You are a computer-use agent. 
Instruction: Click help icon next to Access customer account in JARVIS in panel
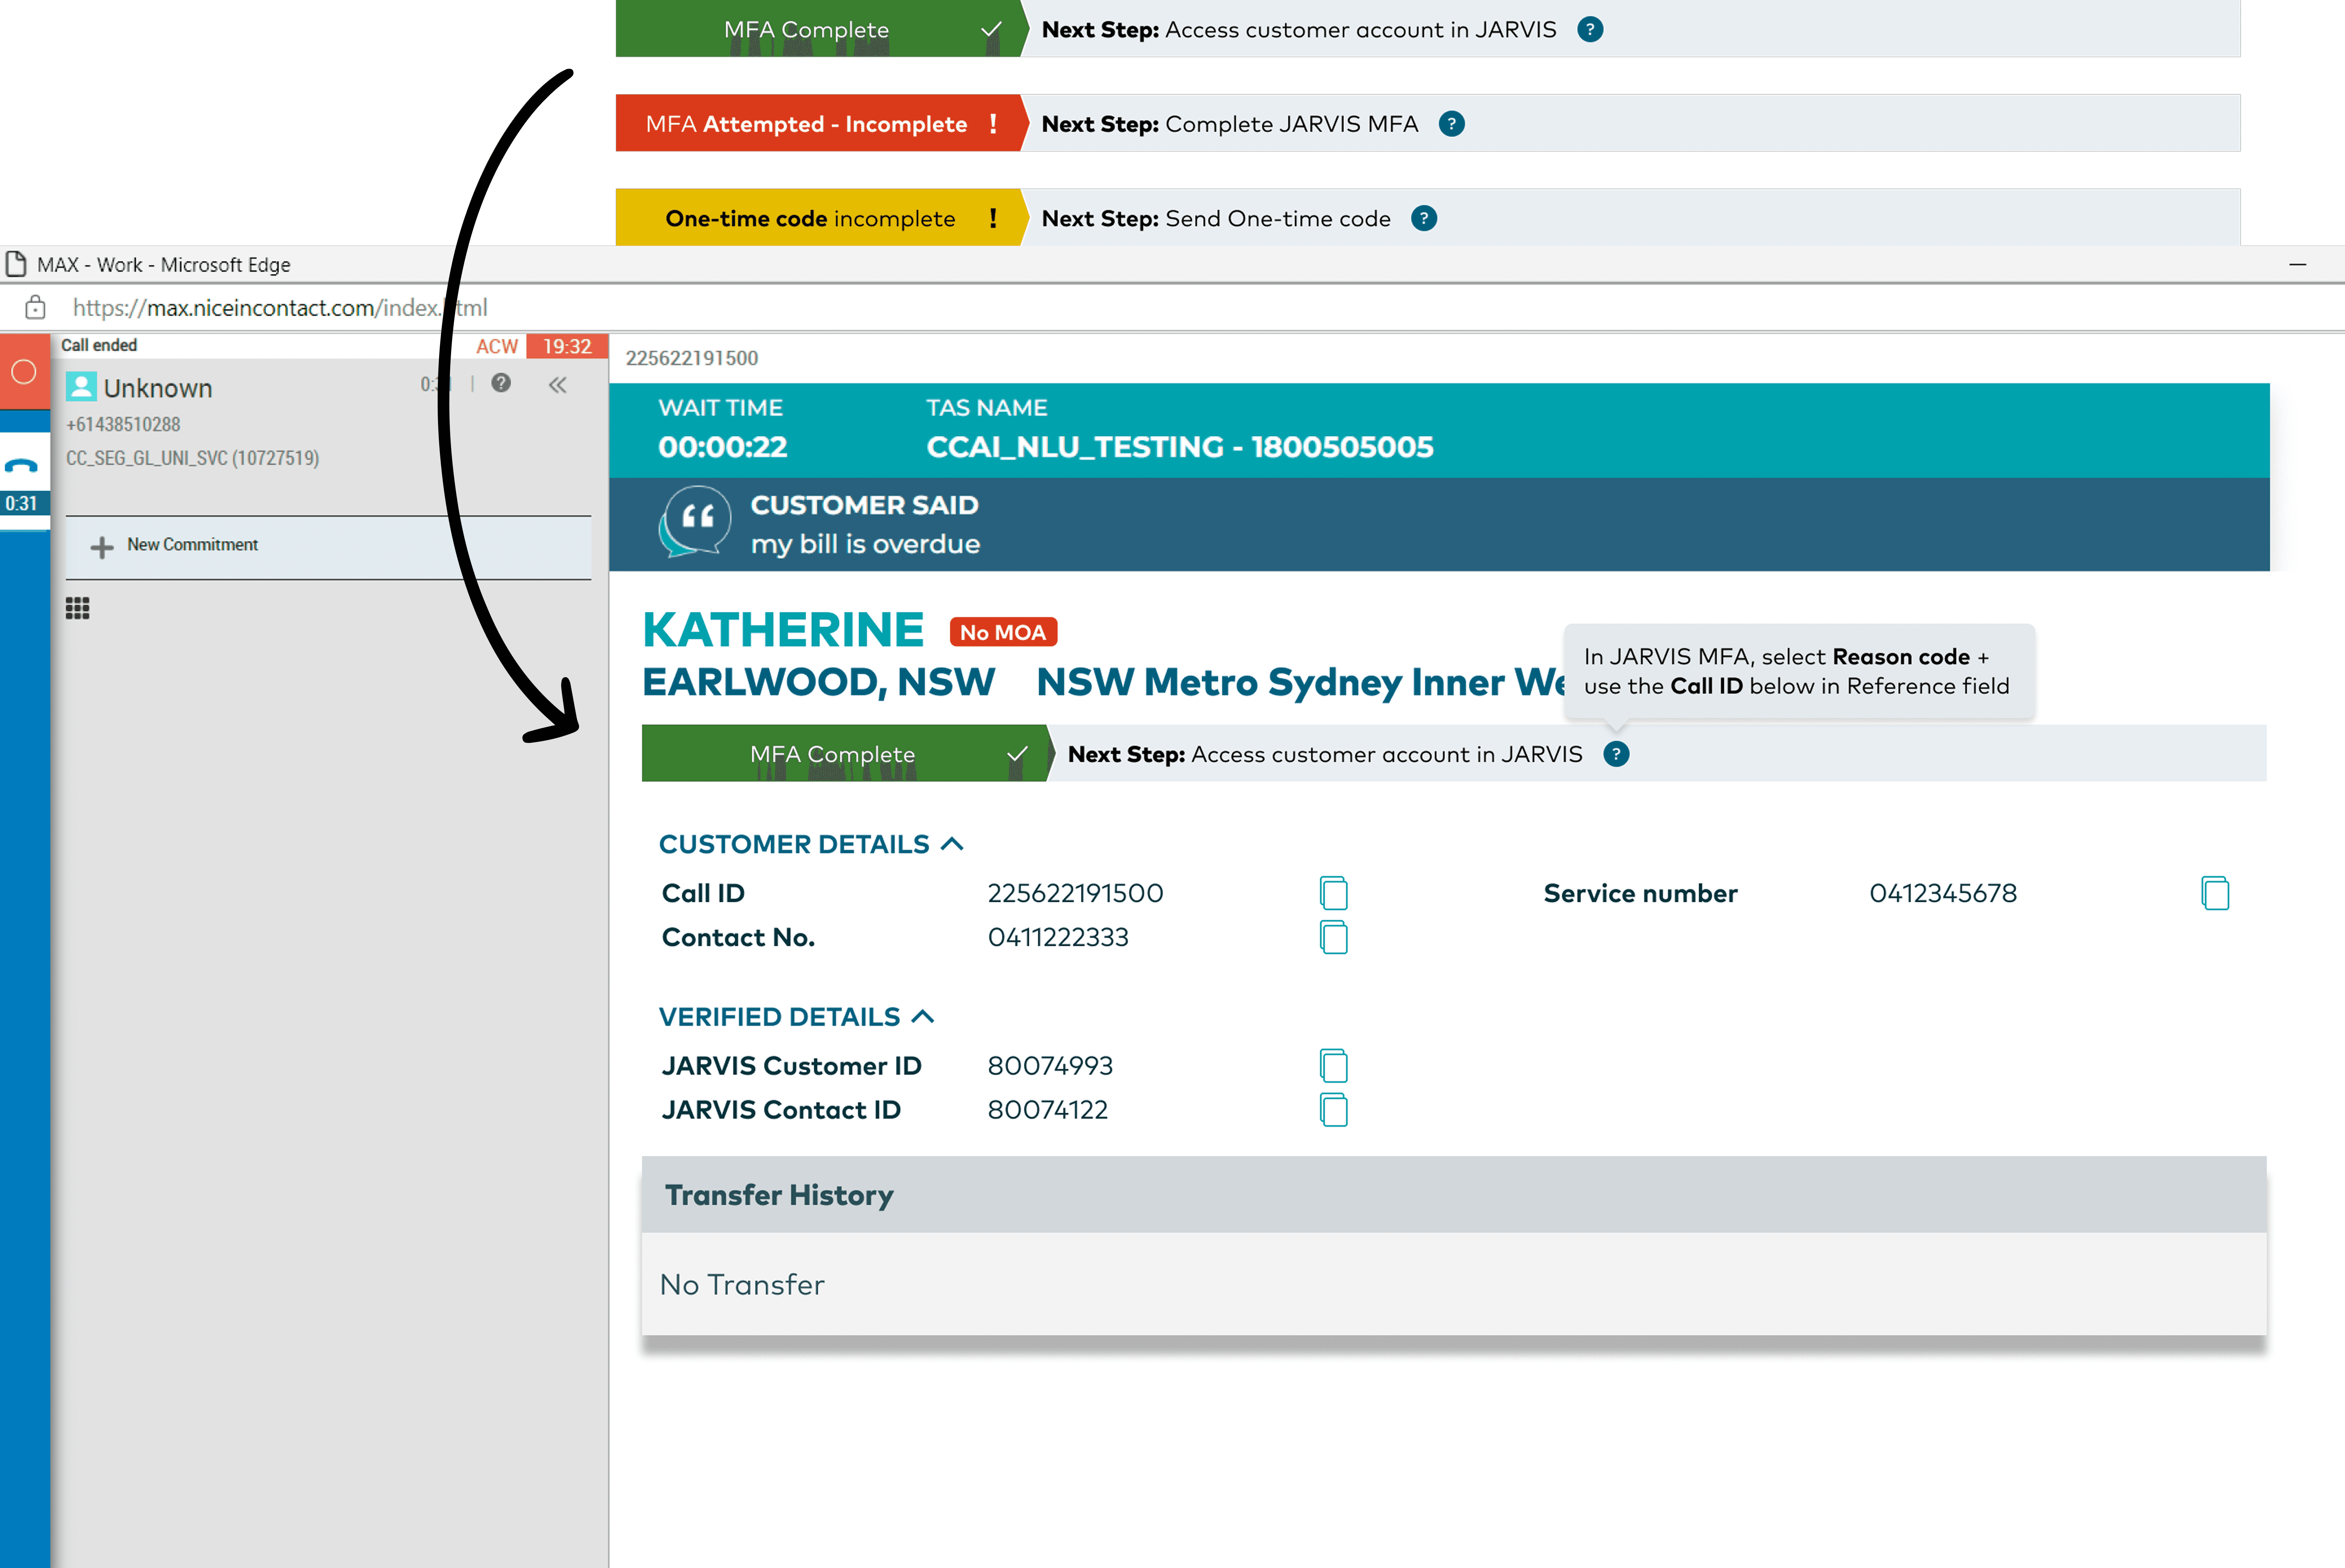tap(1616, 754)
